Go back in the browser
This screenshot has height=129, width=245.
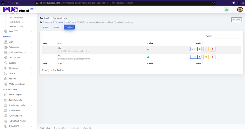8,3
